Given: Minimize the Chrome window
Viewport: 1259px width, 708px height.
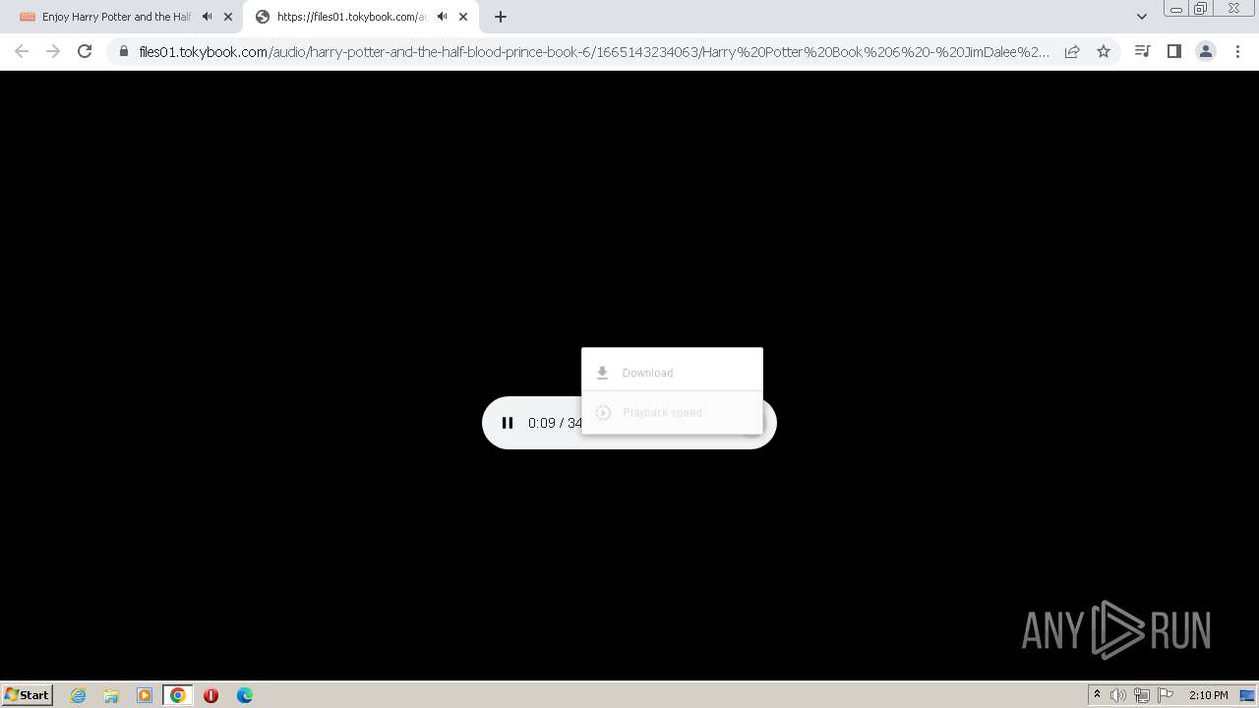Looking at the screenshot, I should 1175,9.
